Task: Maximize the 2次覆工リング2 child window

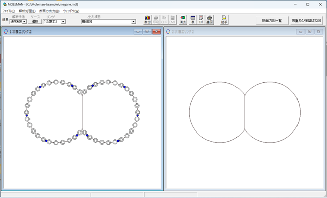Action: click(310, 31)
